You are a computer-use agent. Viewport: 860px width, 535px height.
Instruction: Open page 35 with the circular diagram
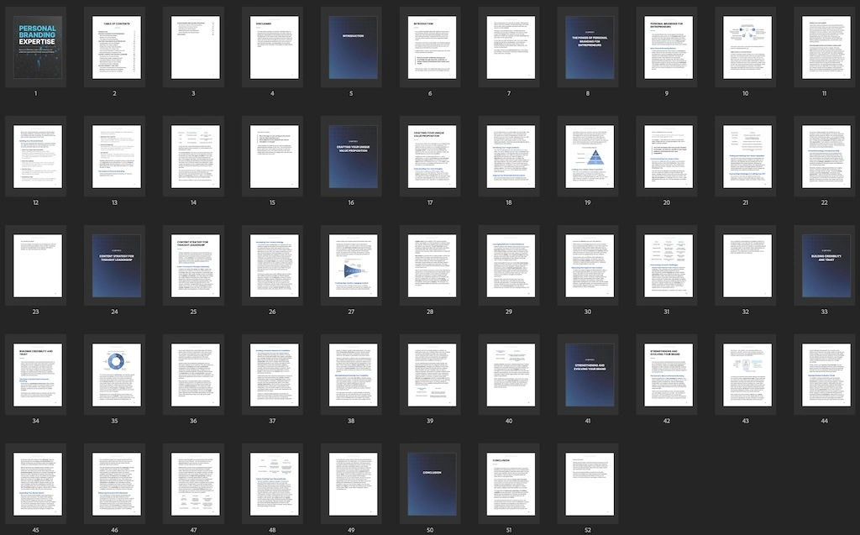coord(114,375)
